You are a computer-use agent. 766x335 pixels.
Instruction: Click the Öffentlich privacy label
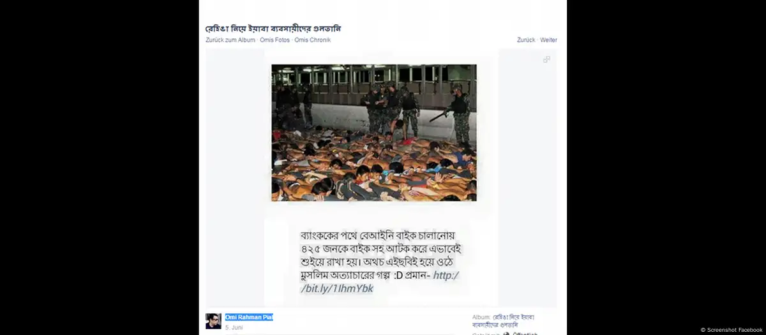[525, 334]
